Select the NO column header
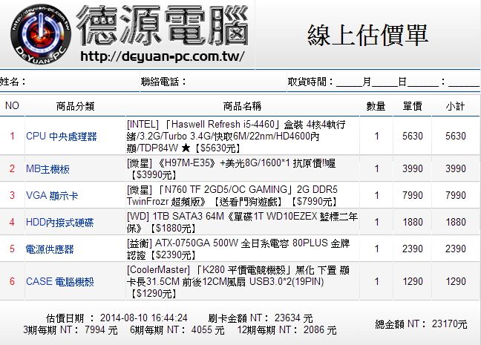The image size is (481, 345). click(x=13, y=106)
